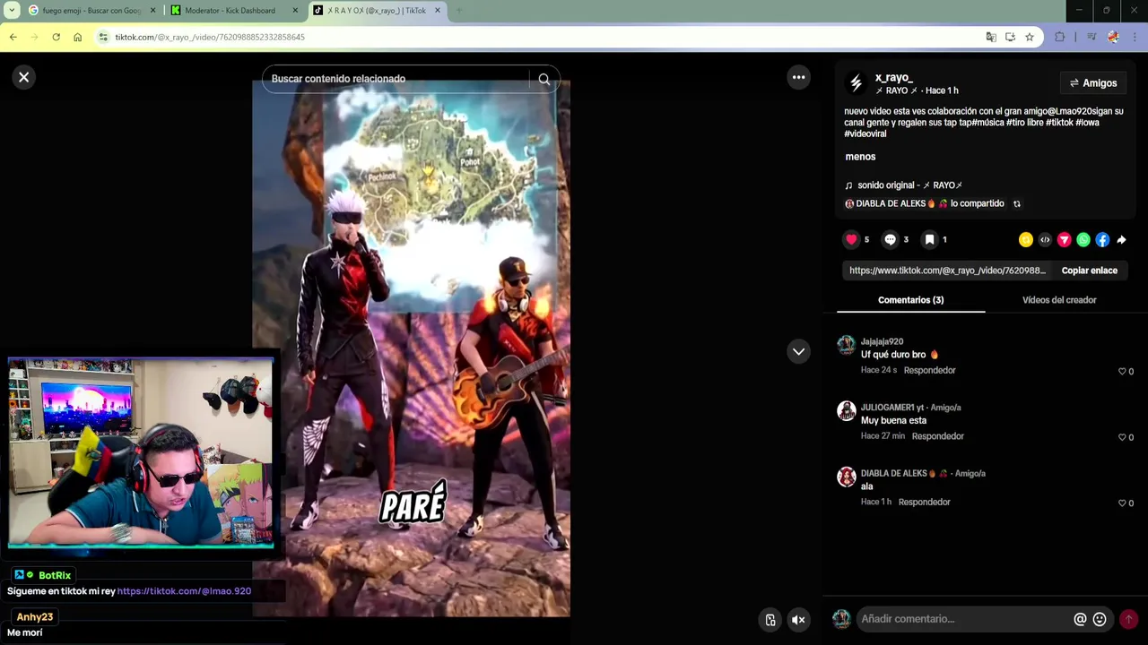Click the address bar URL
Screen dimensions: 1148x645
[210, 38]
